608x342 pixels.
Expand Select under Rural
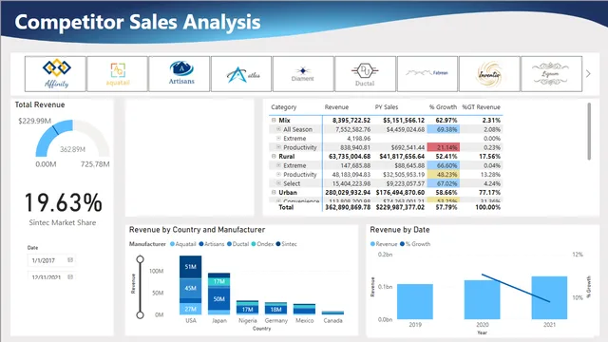[x=278, y=183]
